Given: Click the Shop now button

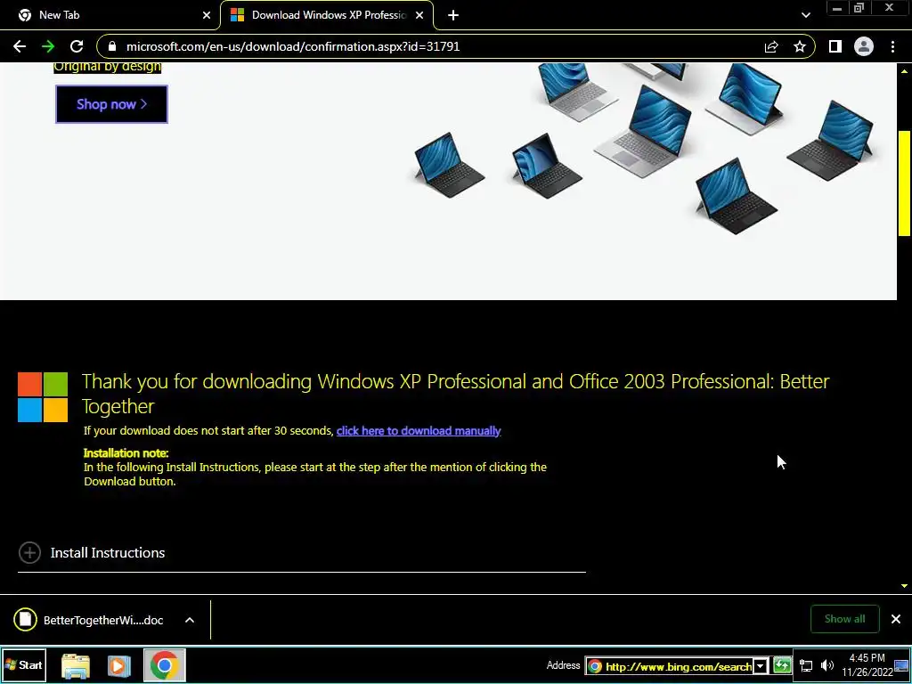Looking at the screenshot, I should [111, 104].
